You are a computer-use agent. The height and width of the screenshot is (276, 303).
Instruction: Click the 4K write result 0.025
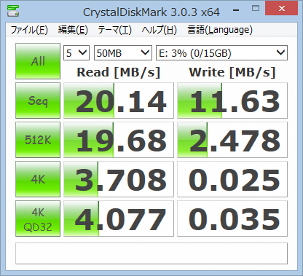click(x=232, y=179)
